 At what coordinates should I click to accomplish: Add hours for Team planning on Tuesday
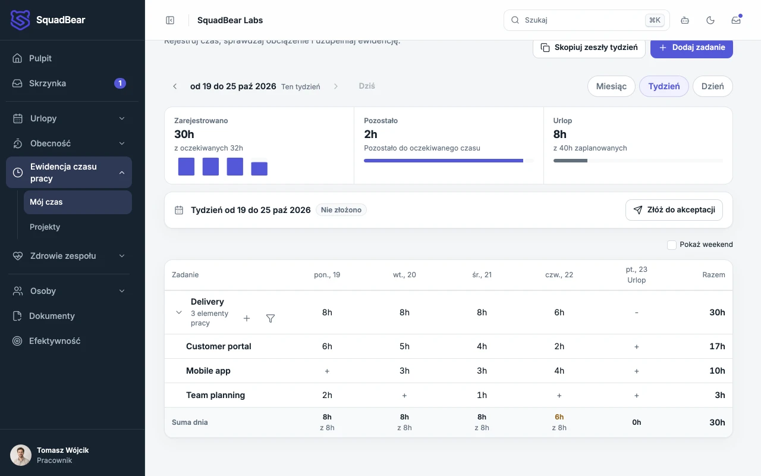pos(404,395)
